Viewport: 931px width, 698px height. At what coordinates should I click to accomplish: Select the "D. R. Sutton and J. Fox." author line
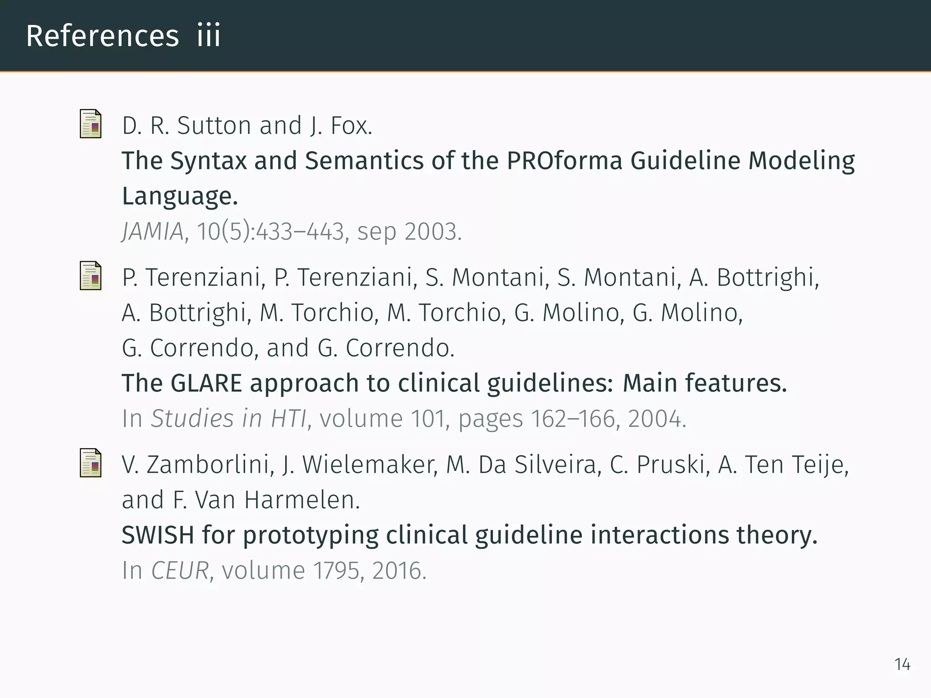pyautogui.click(x=247, y=125)
